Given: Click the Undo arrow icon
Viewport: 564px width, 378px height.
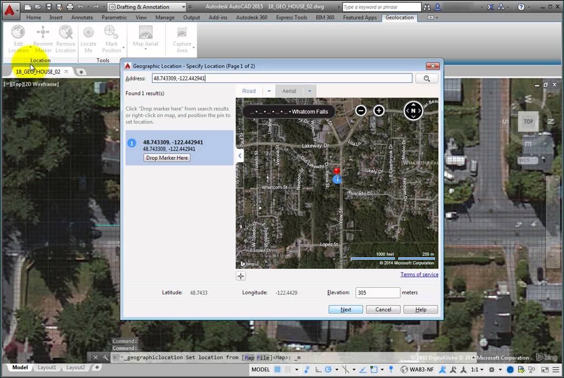Looking at the screenshot, I should point(80,7).
